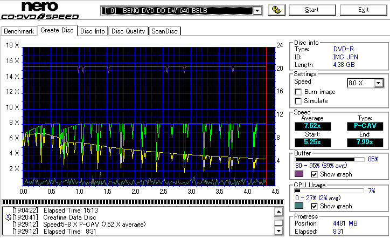
Task: Enable the Simulate checkbox
Action: pyautogui.click(x=298, y=101)
